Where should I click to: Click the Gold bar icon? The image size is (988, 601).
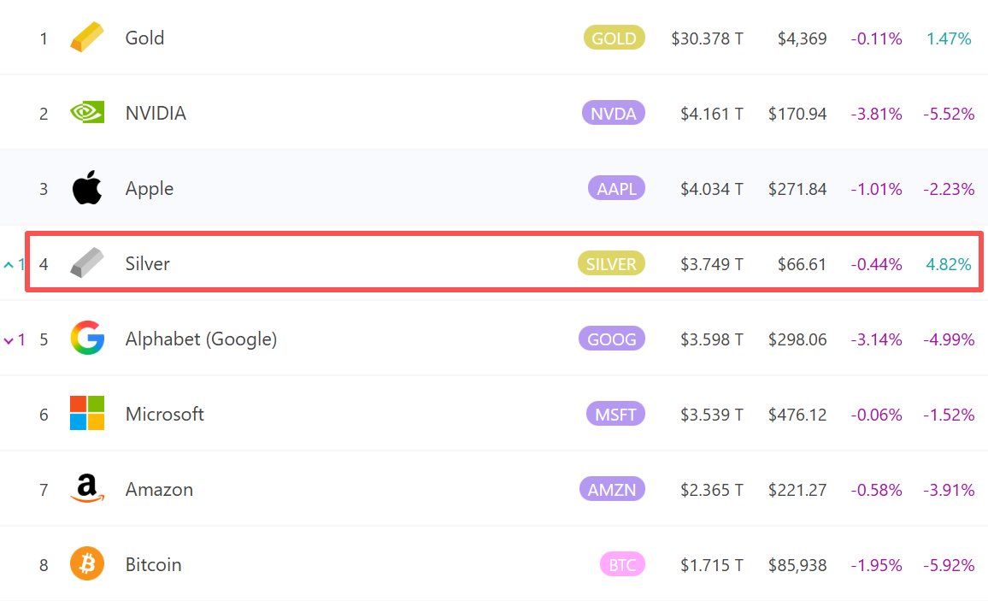click(86, 38)
